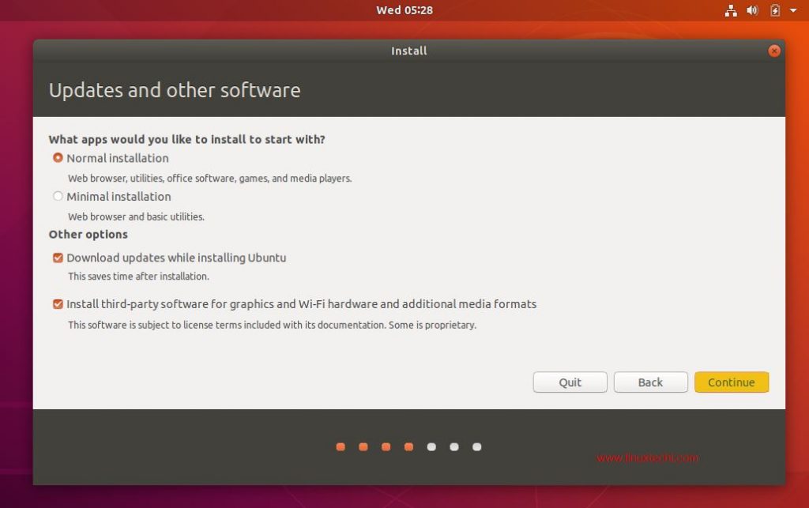Click This saves time after installation text
Image resolution: width=809 pixels, height=508 pixels.
pos(138,277)
